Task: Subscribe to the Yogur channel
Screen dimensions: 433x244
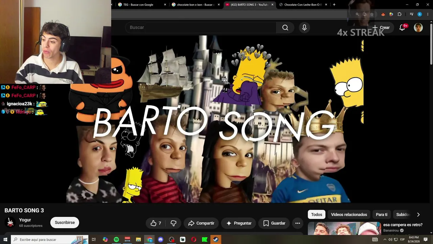Action: click(x=65, y=223)
